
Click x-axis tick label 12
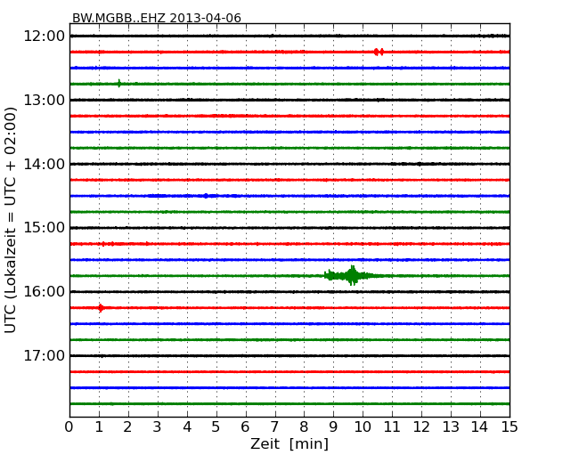point(421,427)
